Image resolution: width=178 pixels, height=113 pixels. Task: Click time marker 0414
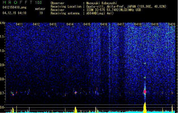pyautogui.click(x=70, y=24)
